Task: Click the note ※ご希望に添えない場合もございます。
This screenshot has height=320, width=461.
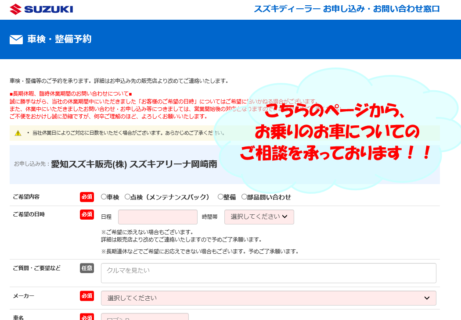Action: click(x=147, y=232)
